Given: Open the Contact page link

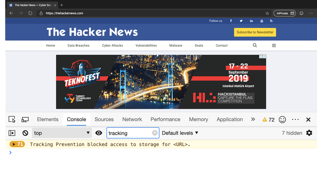Looking at the screenshot, I should pos(221,45).
